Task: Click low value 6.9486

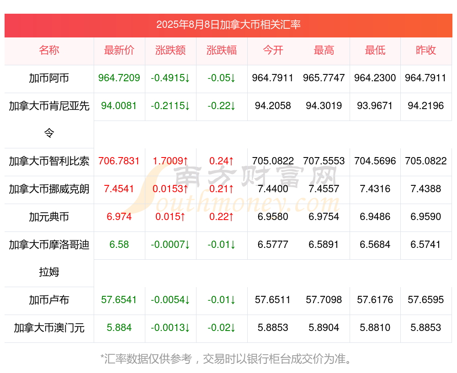Action: coord(375,217)
